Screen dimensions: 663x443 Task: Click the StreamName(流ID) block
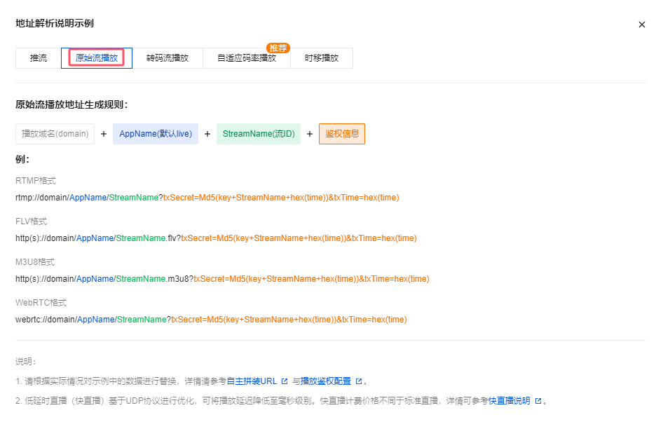point(259,134)
